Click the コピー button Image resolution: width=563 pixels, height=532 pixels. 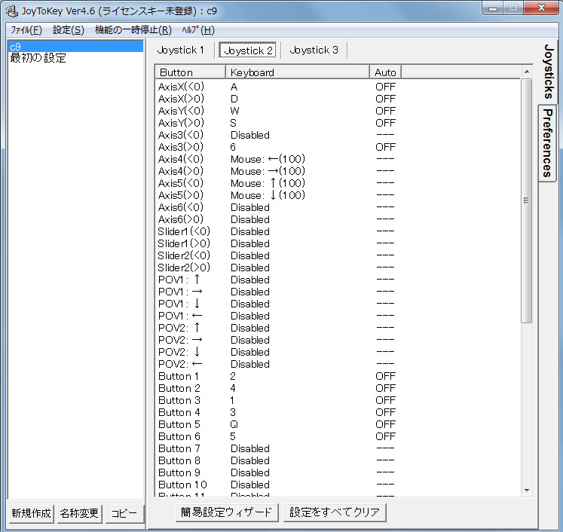pos(124,513)
